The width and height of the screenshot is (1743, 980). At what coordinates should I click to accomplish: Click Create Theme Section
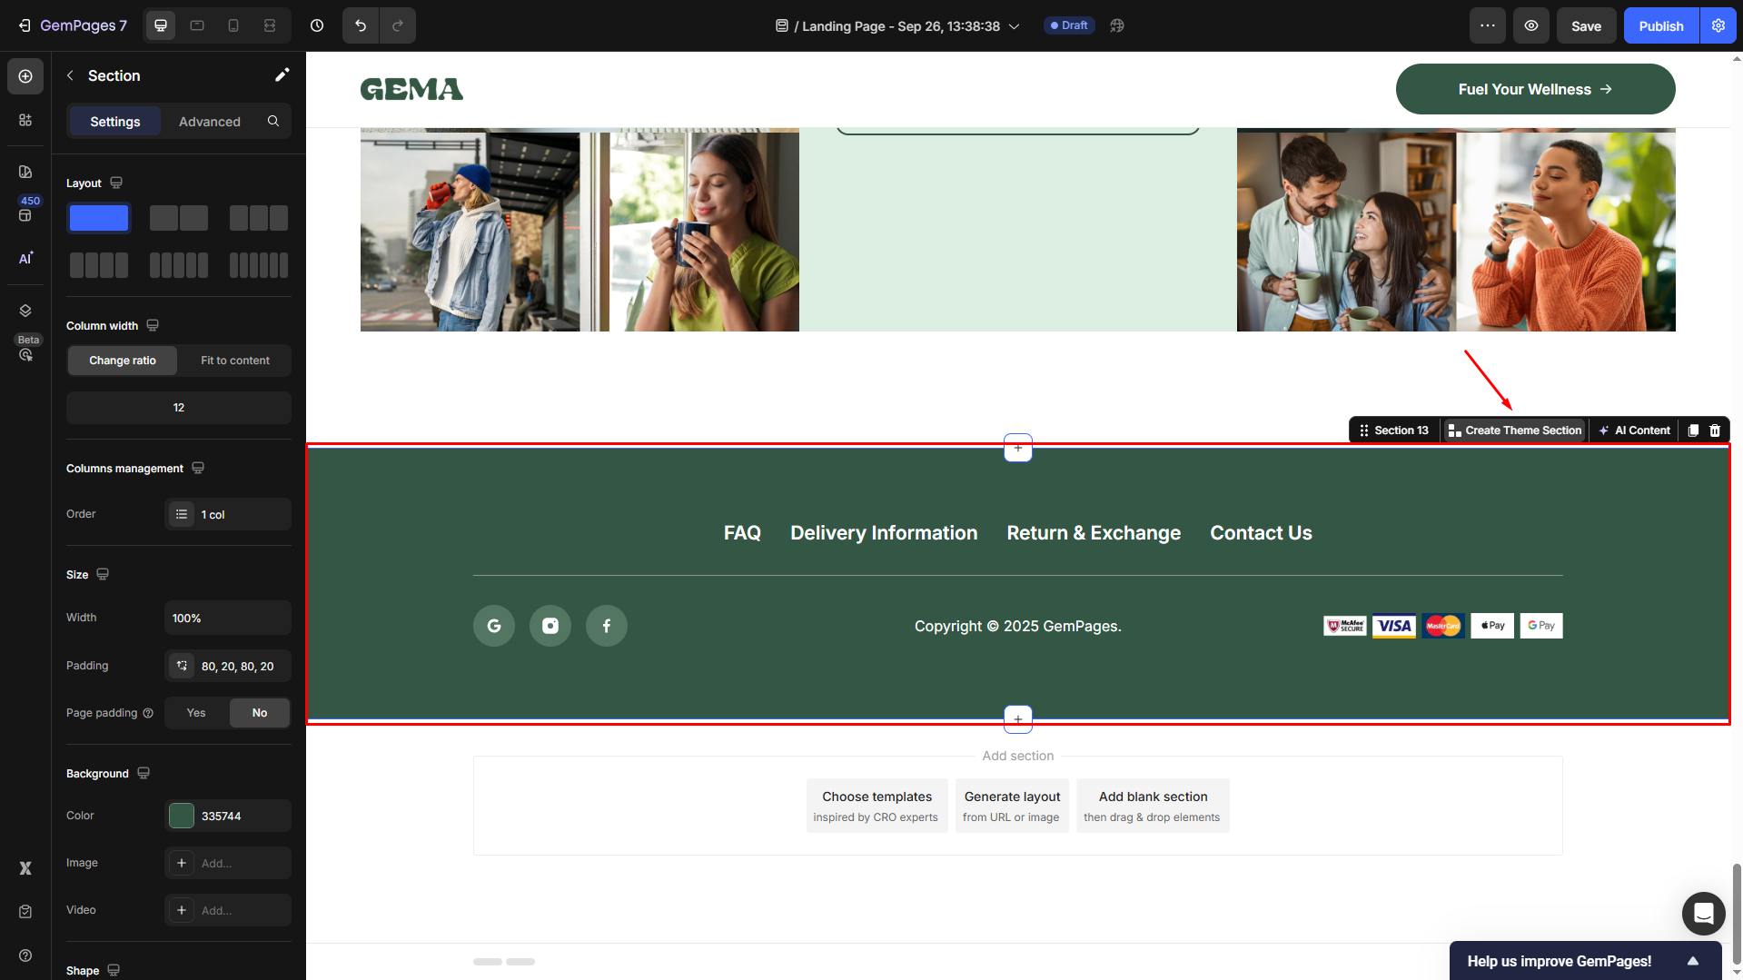coord(1513,430)
